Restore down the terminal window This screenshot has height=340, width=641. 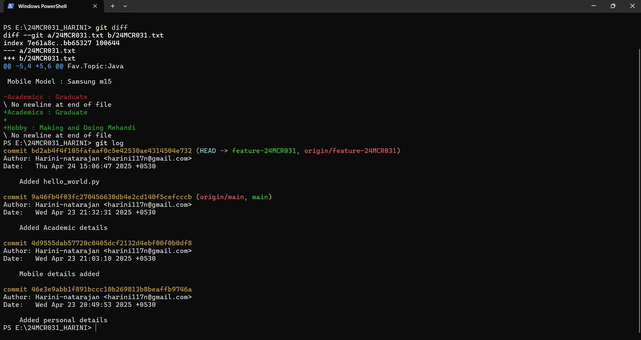tap(613, 6)
